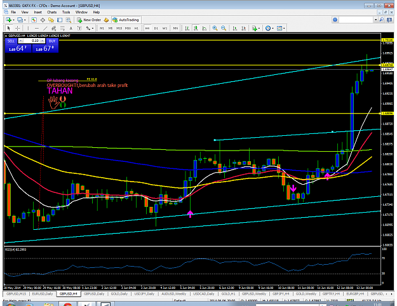Switch to the GOLD,Daily chart tab
This screenshot has width=397, height=306.
pyautogui.click(x=119, y=294)
